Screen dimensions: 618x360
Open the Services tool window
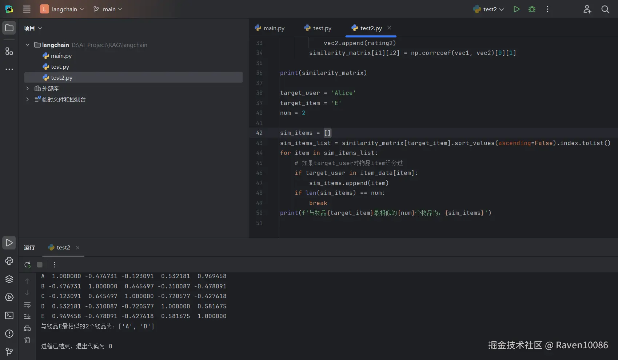pyautogui.click(x=9, y=297)
